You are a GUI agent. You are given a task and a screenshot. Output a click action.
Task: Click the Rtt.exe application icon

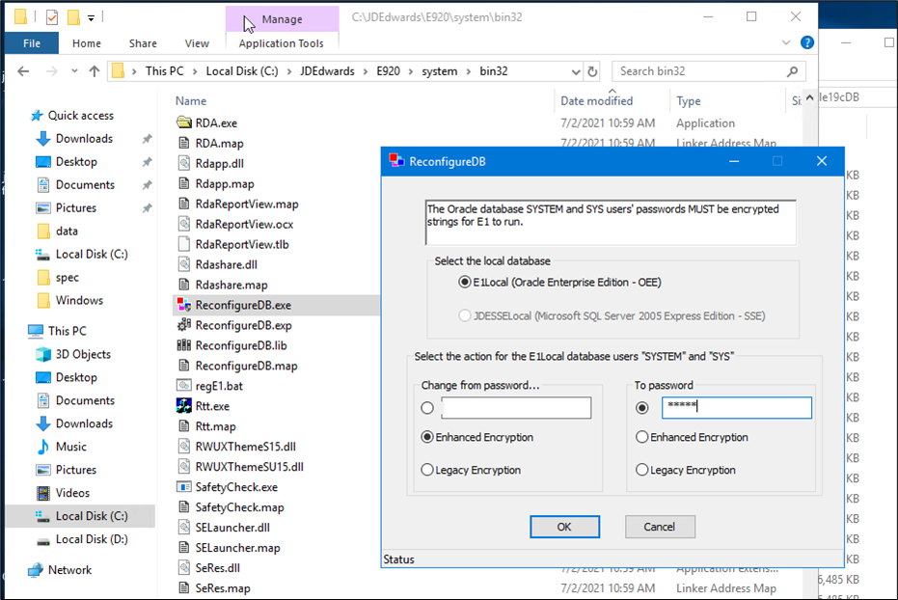click(184, 406)
